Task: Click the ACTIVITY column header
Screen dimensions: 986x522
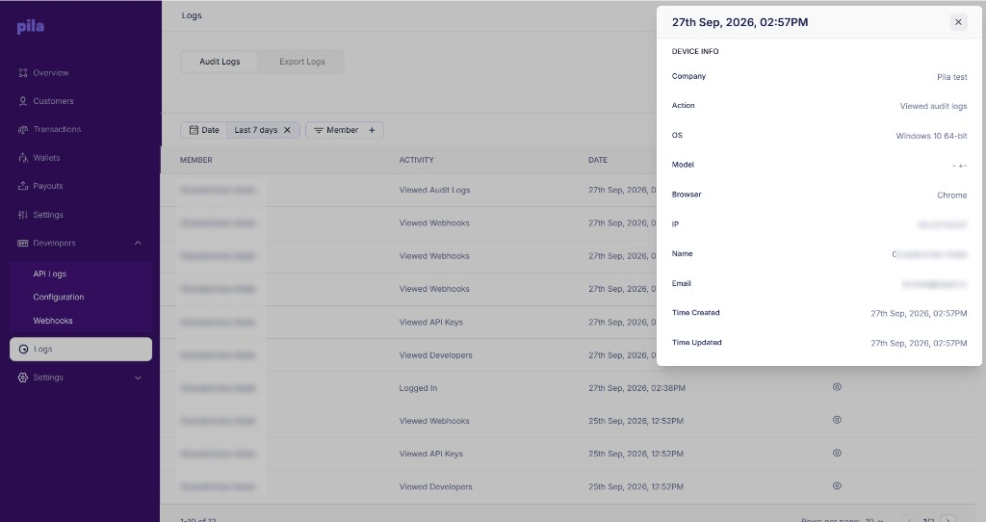Action: coord(416,161)
